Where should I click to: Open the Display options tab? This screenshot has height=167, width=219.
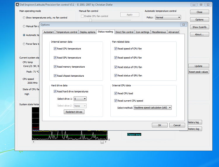[x=87, y=32]
